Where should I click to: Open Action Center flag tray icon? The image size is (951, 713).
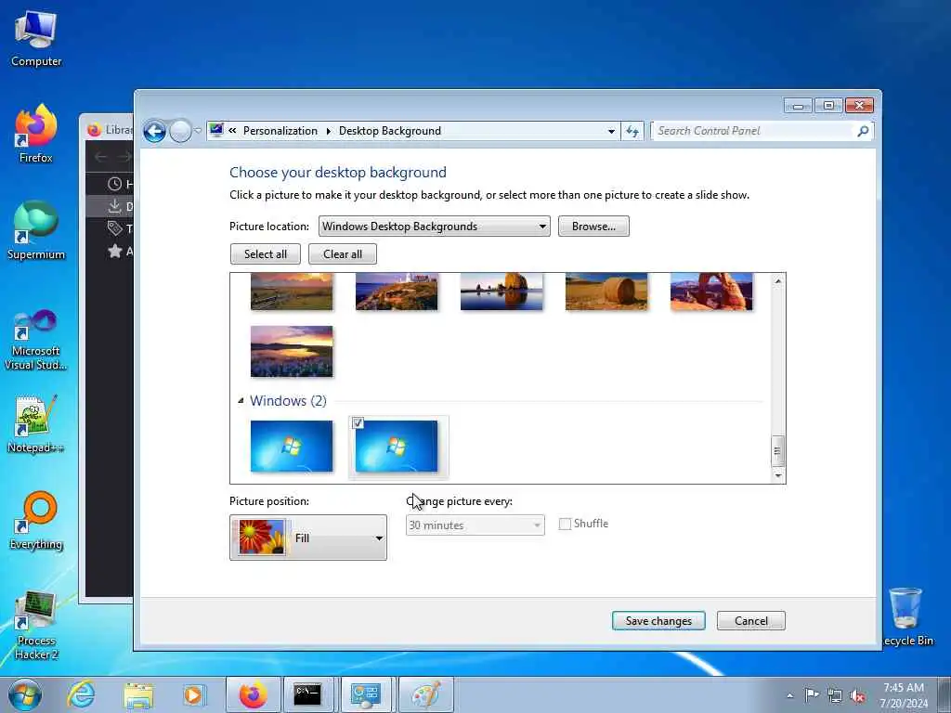pyautogui.click(x=812, y=695)
